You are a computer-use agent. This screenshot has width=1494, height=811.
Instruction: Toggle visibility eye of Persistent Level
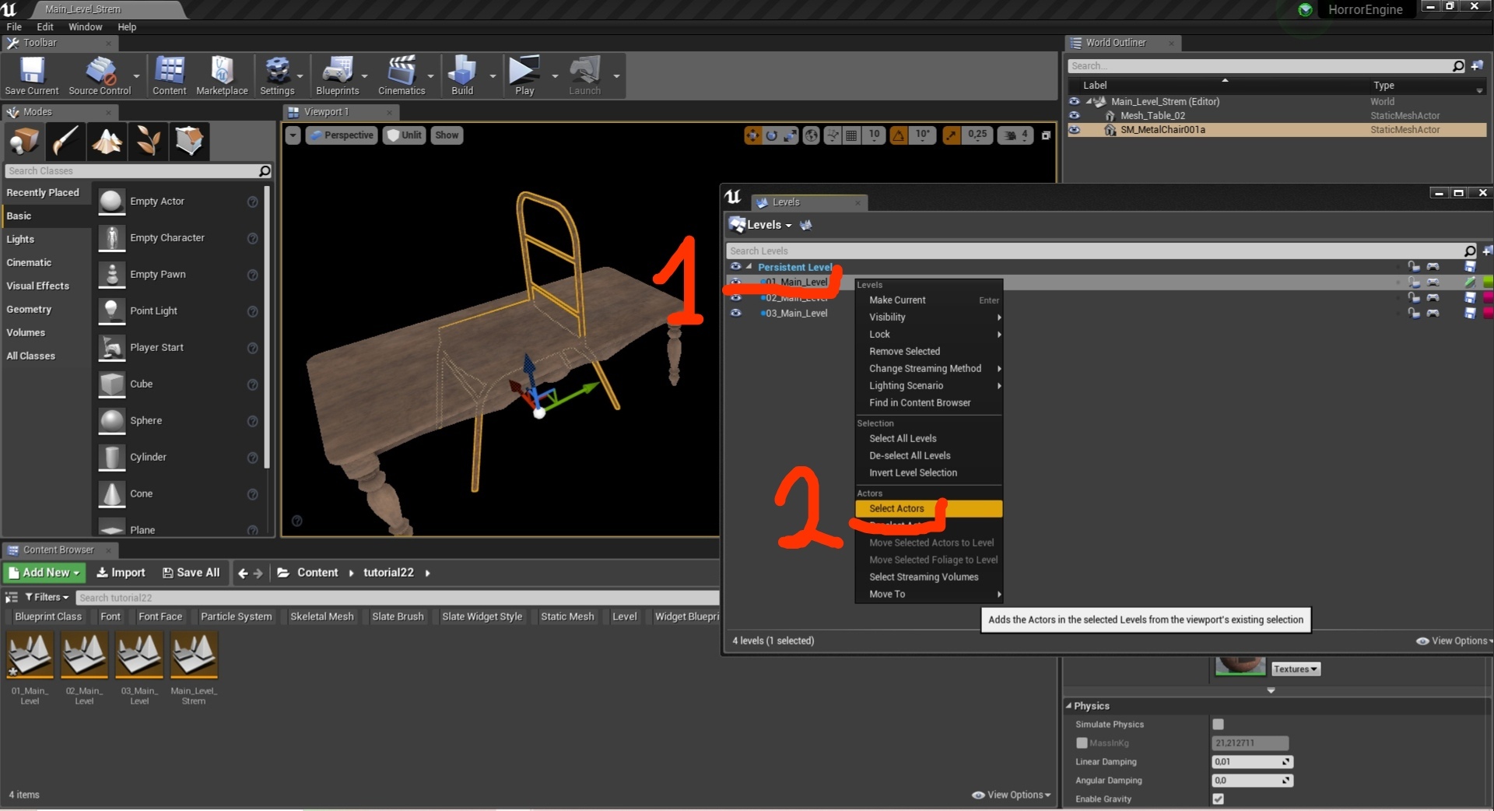735,266
